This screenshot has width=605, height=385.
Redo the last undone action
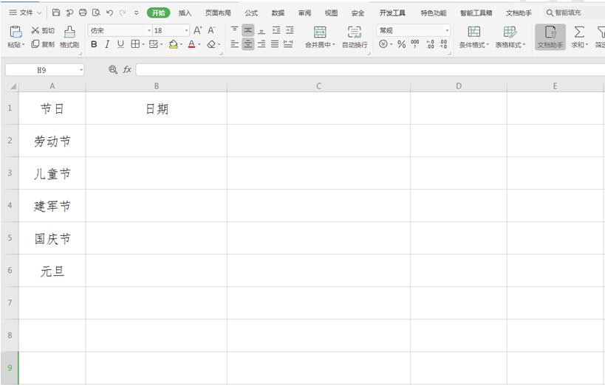123,13
